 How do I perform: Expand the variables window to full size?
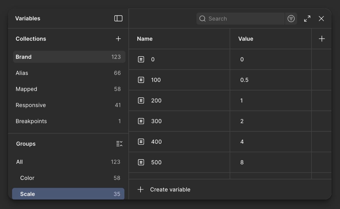307,19
